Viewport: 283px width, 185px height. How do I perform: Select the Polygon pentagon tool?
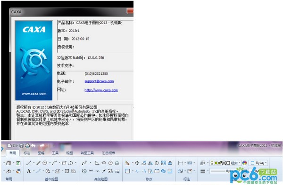point(110,163)
